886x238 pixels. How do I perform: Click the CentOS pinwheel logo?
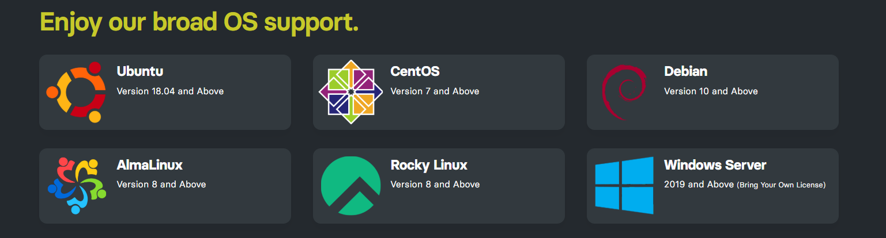[350, 92]
